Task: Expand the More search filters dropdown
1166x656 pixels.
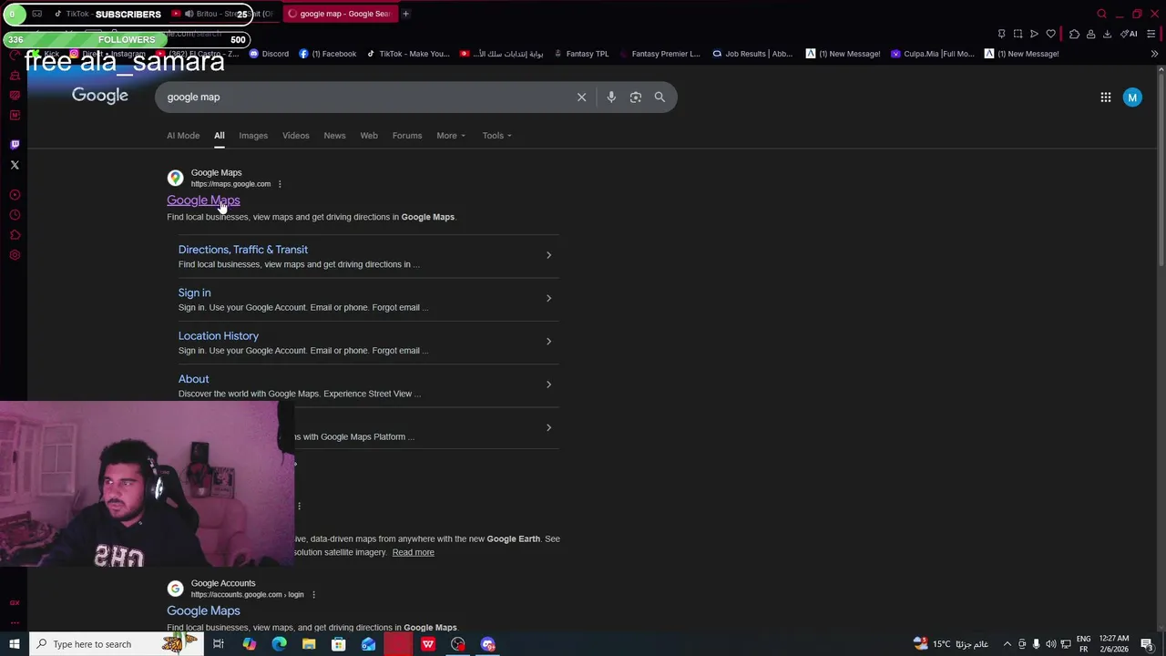Action: pos(451,136)
